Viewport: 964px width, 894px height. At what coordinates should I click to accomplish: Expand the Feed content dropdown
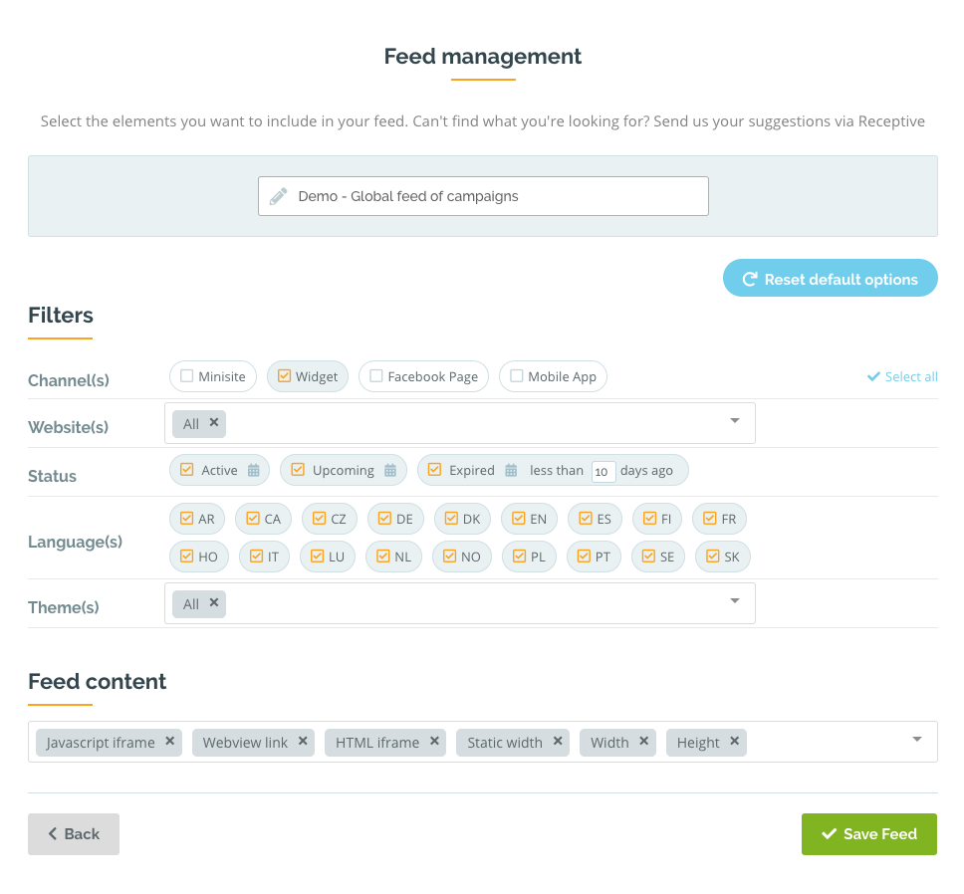[x=916, y=740]
